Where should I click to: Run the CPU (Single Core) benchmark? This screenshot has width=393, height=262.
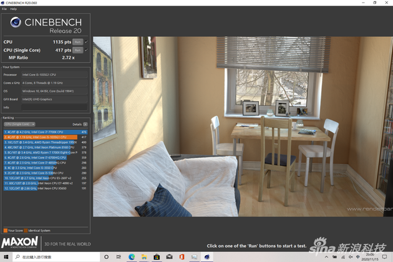click(x=78, y=50)
